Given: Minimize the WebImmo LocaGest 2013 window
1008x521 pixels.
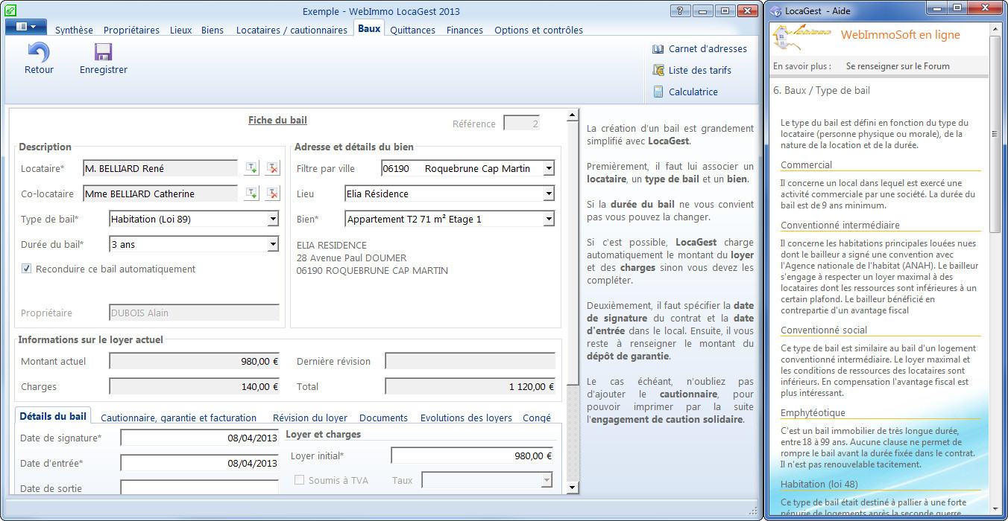Looking at the screenshot, I should tap(702, 10).
